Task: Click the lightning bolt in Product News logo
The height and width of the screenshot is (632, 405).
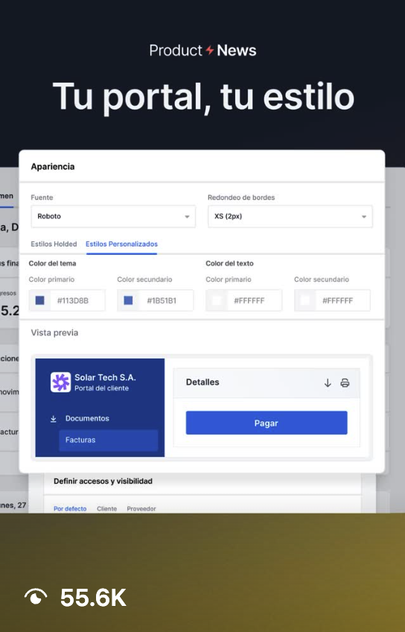Action: pyautogui.click(x=209, y=51)
